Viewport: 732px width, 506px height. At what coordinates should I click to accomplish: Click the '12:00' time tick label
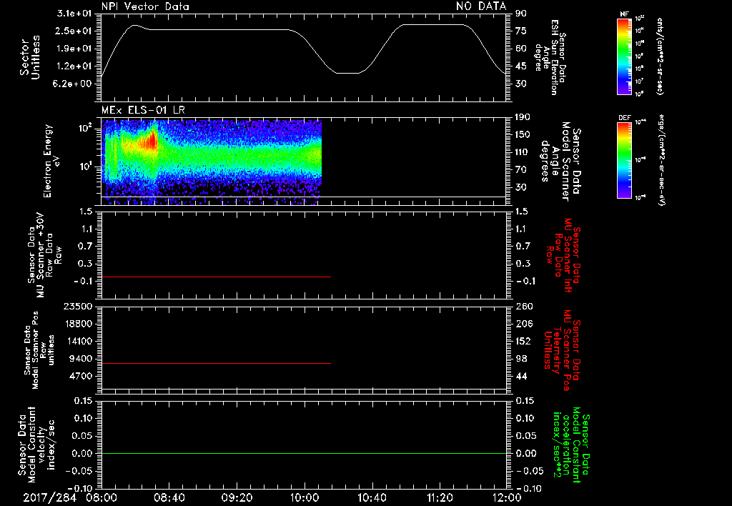coord(507,497)
